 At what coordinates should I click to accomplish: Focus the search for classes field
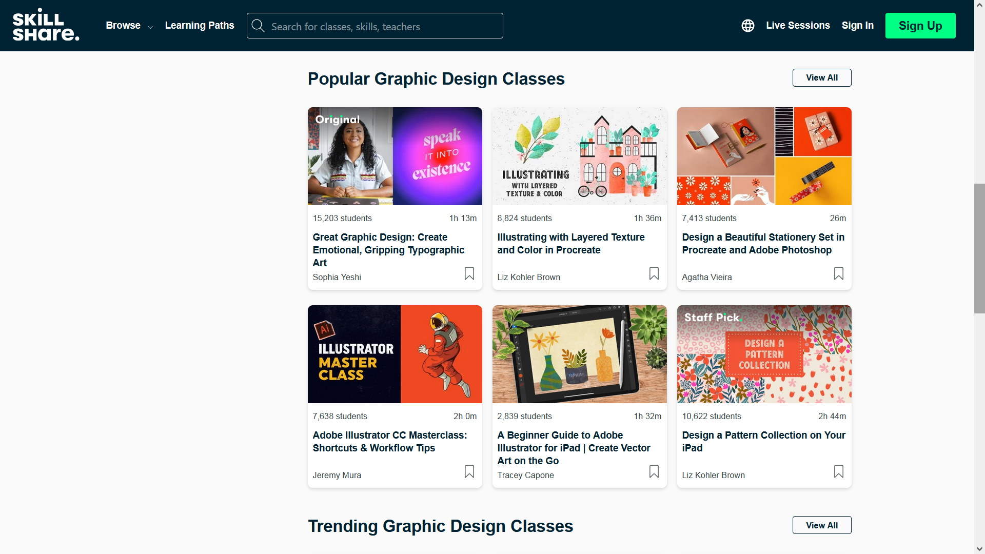pos(375,26)
